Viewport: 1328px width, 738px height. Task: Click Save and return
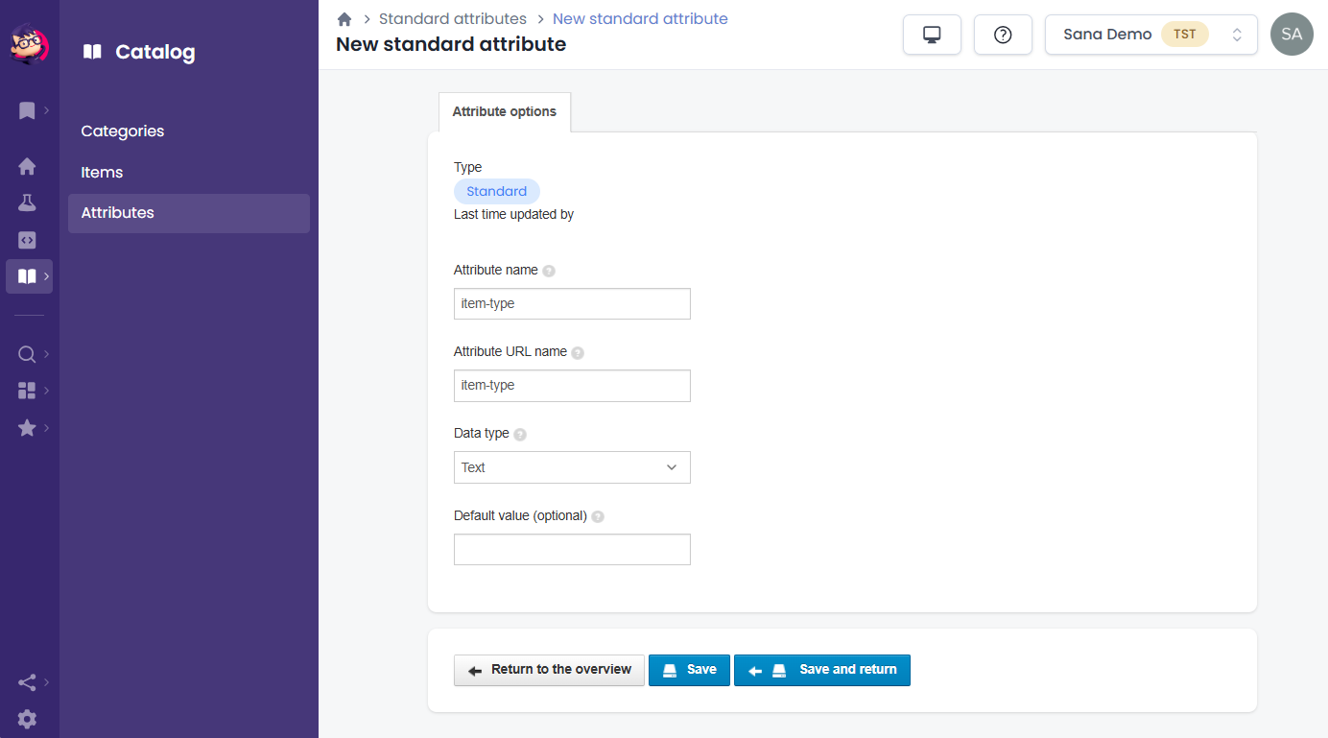coord(822,670)
